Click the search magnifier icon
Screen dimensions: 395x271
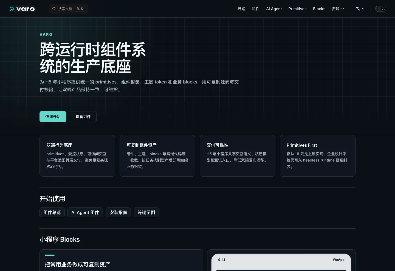(x=54, y=9)
